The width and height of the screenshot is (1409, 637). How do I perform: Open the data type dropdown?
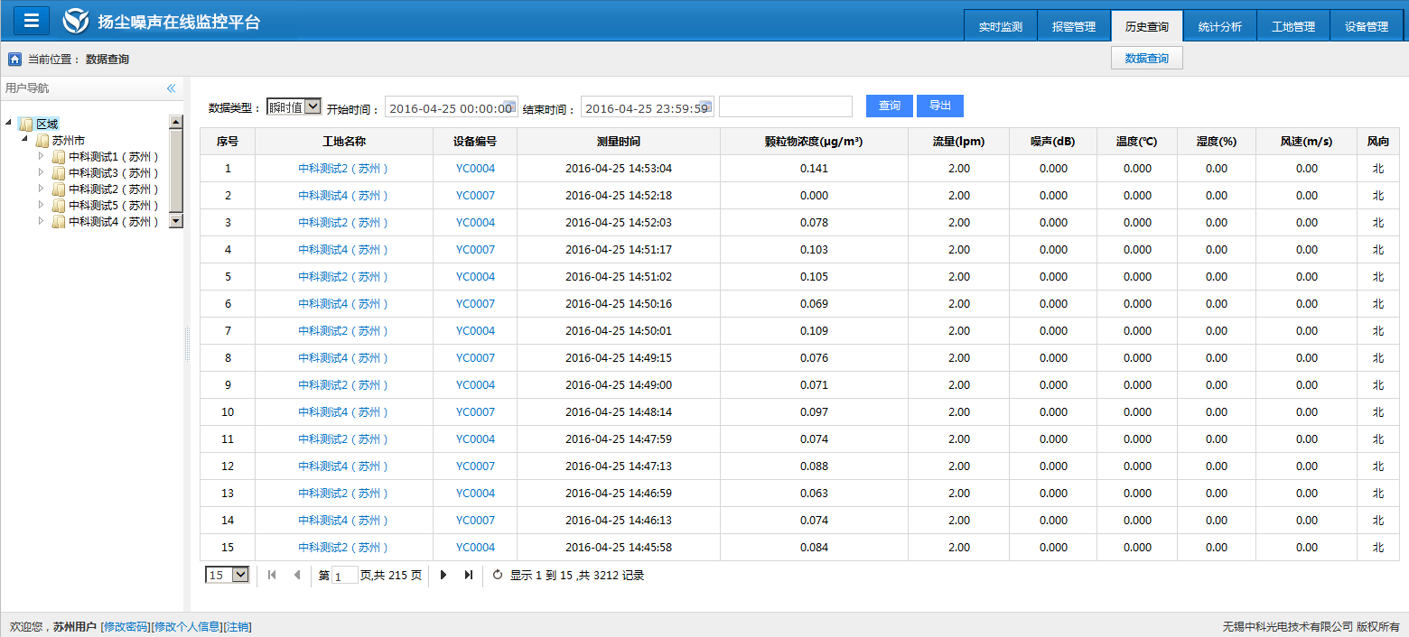294,106
